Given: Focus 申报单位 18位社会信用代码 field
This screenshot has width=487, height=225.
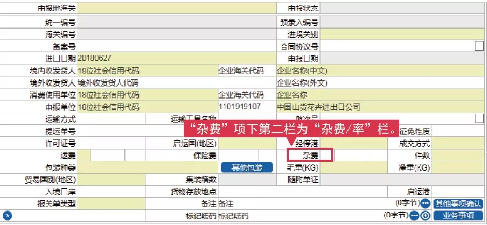Looking at the screenshot, I should pos(147,107).
